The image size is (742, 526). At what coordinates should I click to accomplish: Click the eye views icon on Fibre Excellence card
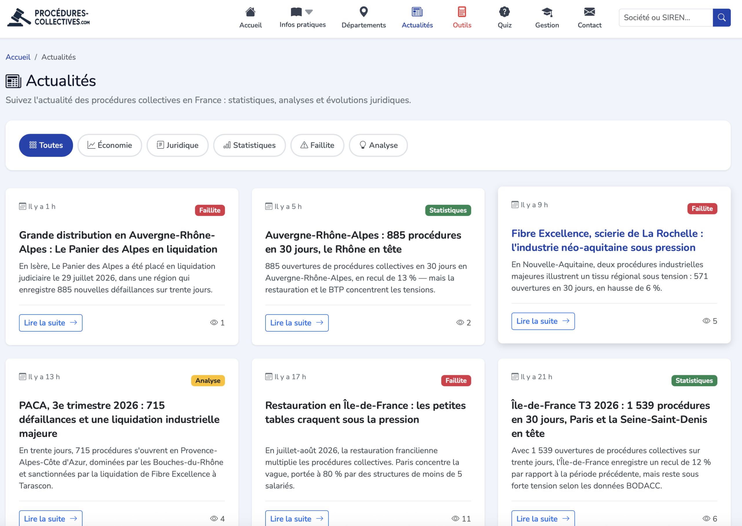point(706,321)
